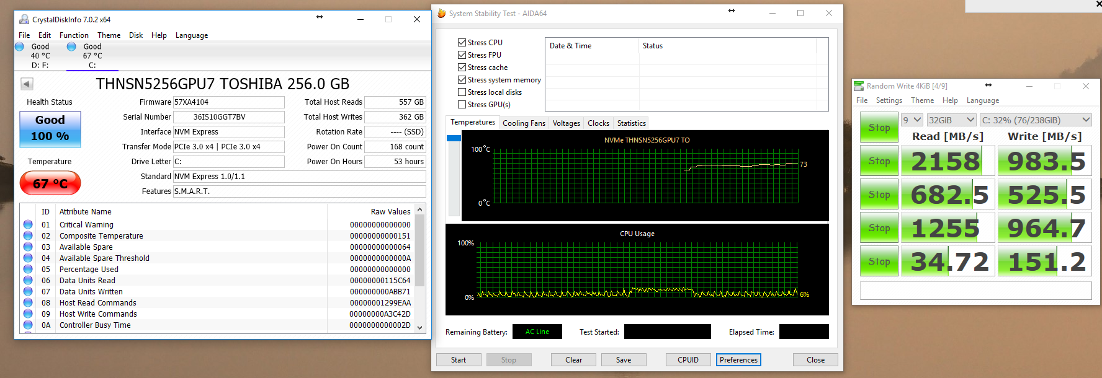The image size is (1102, 378).
Task: Click the Total Host Reads value 557 GB
Action: coord(395,102)
